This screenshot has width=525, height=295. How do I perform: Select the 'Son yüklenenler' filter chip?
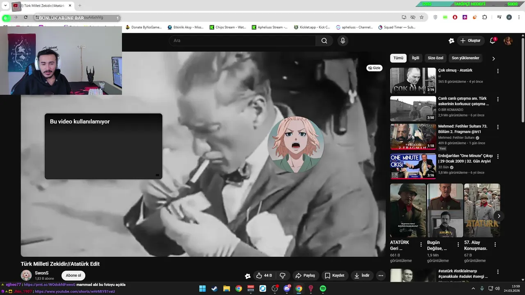466,58
